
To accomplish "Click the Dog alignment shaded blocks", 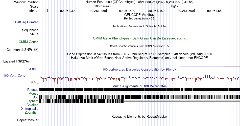I will click(x=139, y=97).
